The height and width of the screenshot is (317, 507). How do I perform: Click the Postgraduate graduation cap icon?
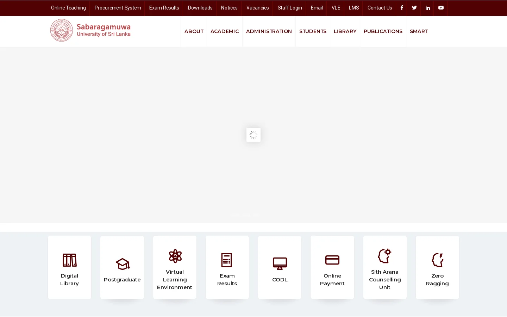123,264
